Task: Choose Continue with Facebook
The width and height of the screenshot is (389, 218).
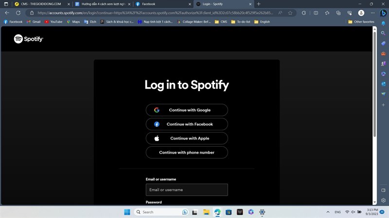Action: coord(187,124)
